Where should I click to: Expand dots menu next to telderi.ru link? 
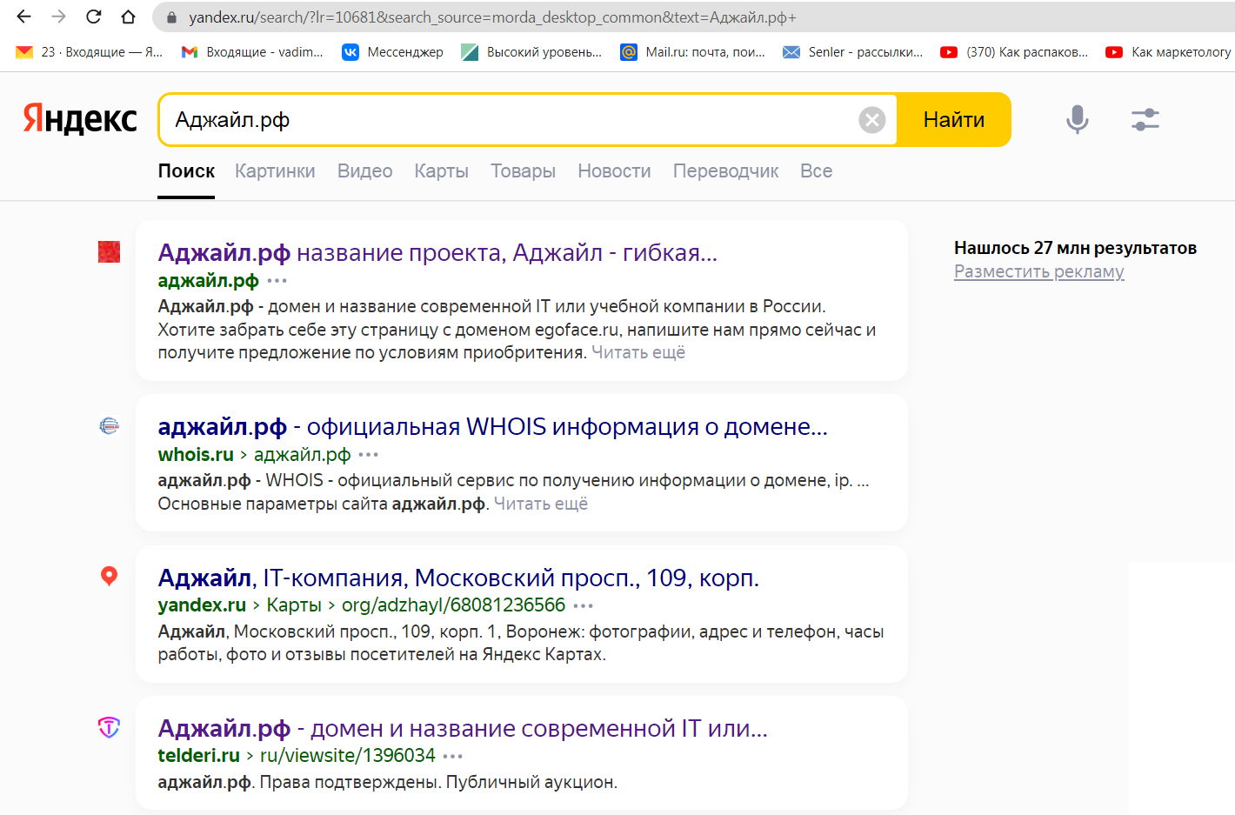(x=453, y=756)
